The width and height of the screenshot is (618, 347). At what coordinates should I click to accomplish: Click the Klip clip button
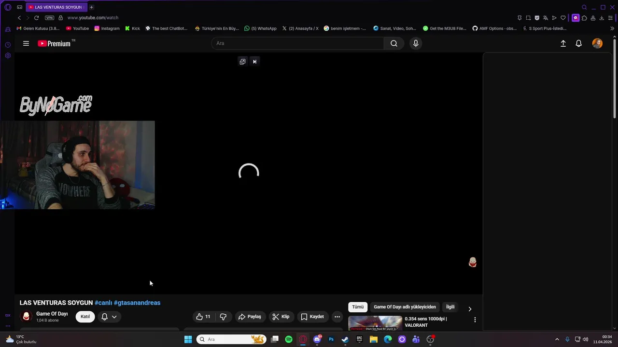pyautogui.click(x=281, y=317)
